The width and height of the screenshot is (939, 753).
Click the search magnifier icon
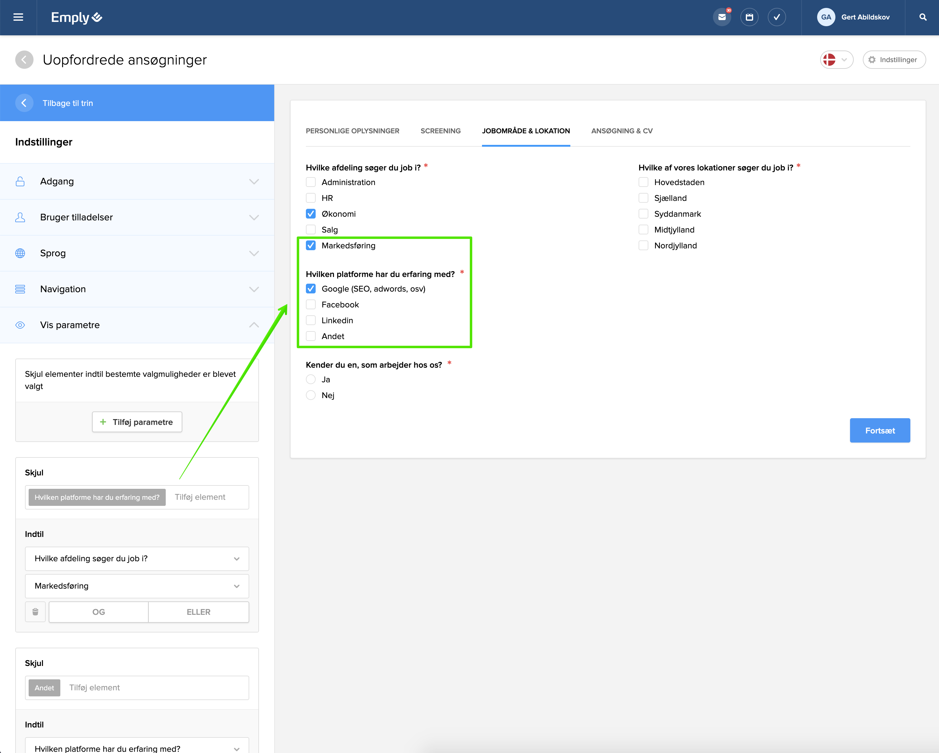coord(923,17)
